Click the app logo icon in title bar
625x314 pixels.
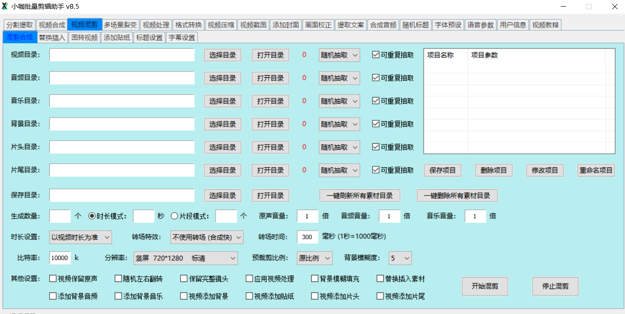pos(5,7)
